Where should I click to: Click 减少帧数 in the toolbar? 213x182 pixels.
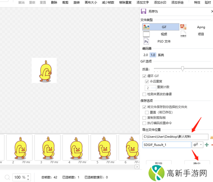coord(108,2)
